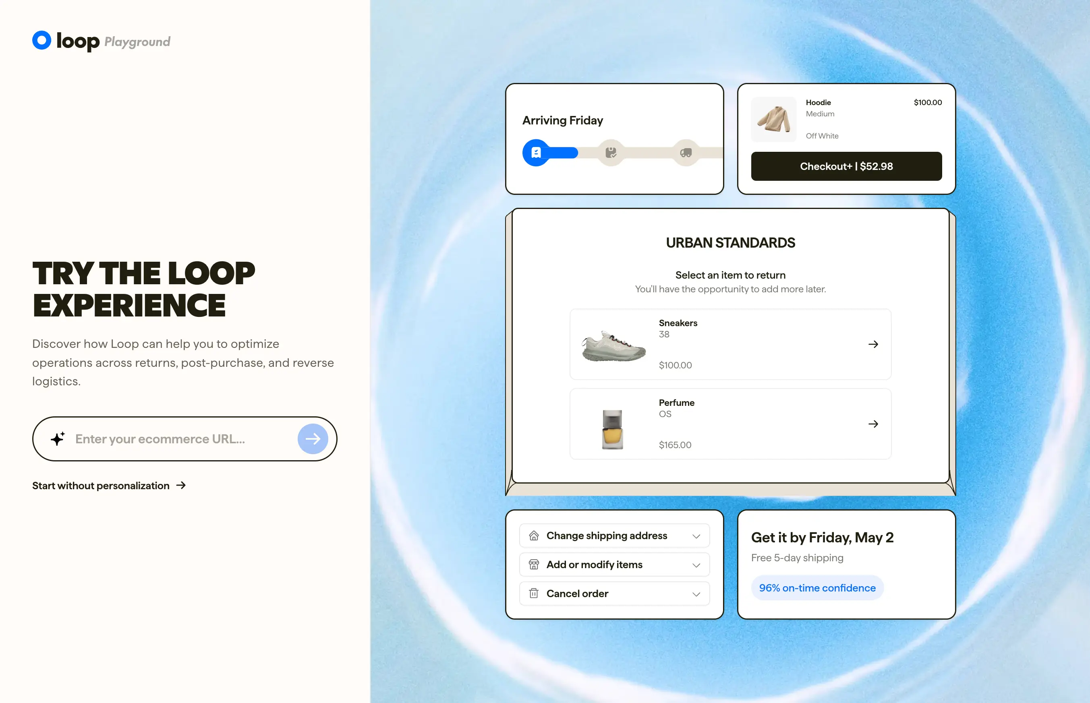Image resolution: width=1090 pixels, height=703 pixels.
Task: Click the sparkle icon in URL field
Action: 58,439
